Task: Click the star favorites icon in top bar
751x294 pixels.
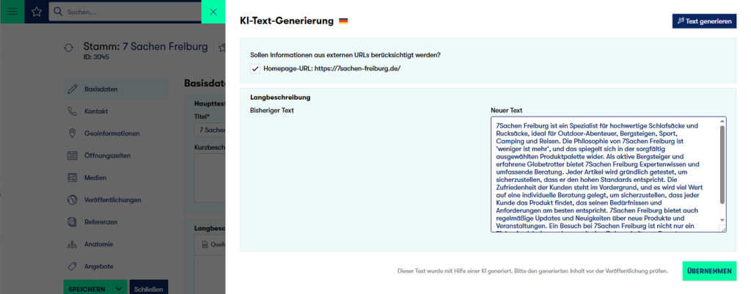Action: 37,12
